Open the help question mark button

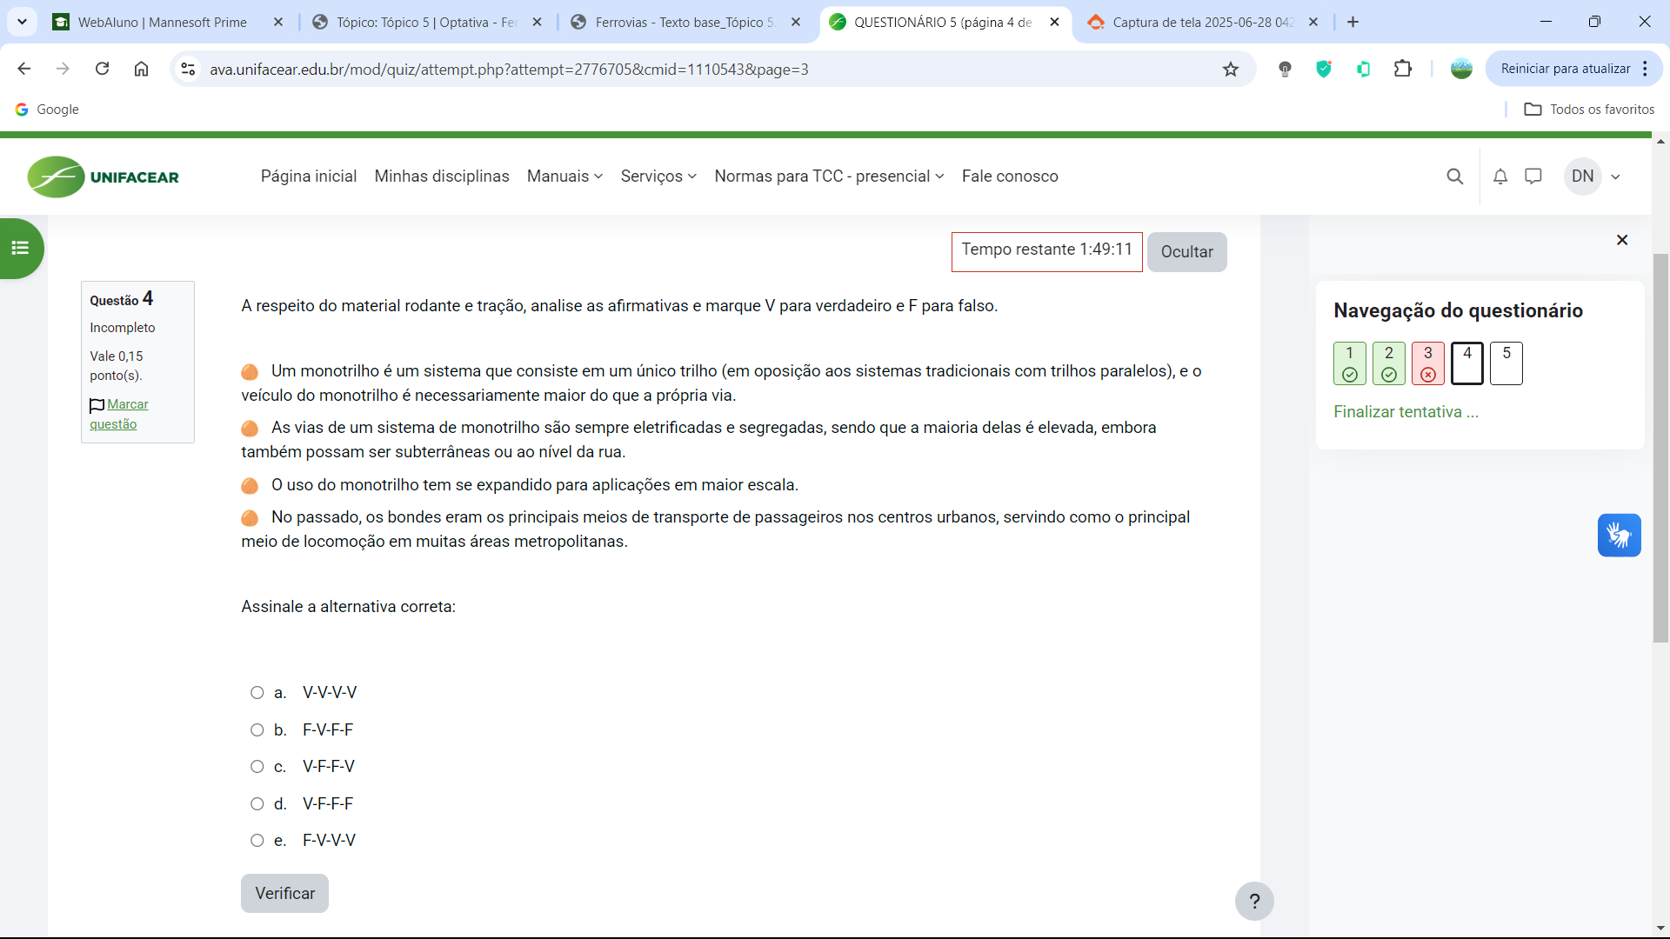tap(1254, 902)
